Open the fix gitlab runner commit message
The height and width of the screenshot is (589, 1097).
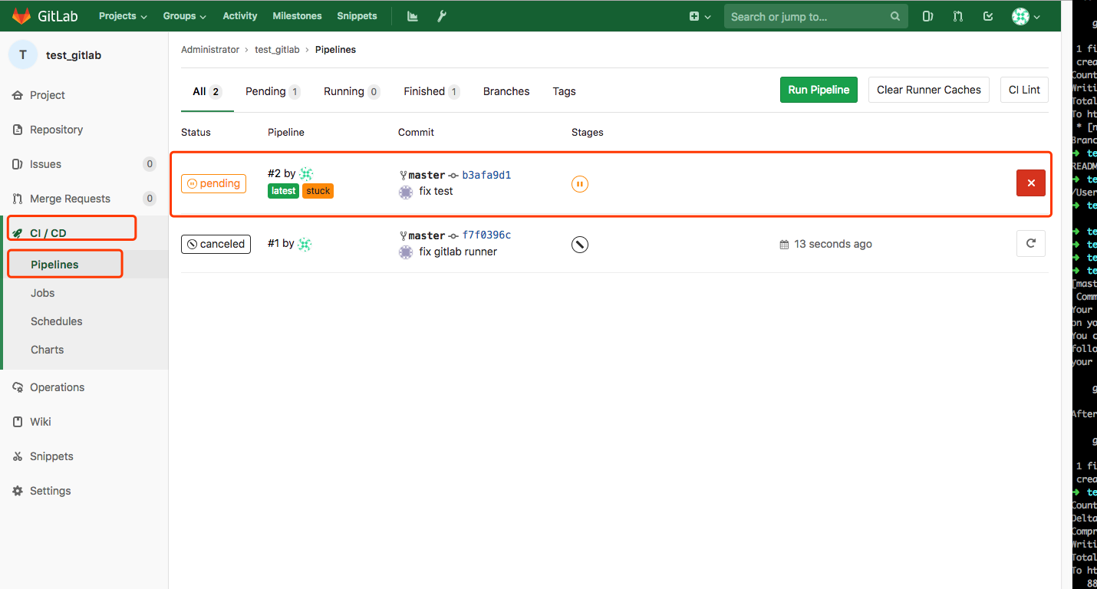click(x=458, y=252)
